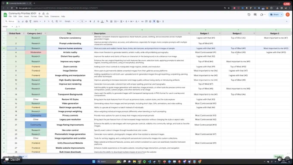Open the File menu
Screen dimensions: 293x165
click(x=10, y=16)
